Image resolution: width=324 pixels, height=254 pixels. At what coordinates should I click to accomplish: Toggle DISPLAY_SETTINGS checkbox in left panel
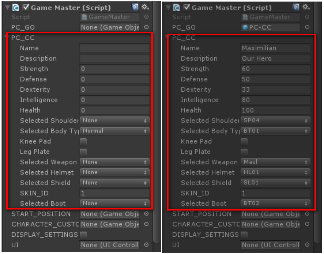coord(83,235)
